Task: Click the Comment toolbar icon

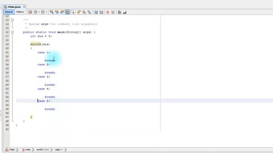Action: coord(119,12)
